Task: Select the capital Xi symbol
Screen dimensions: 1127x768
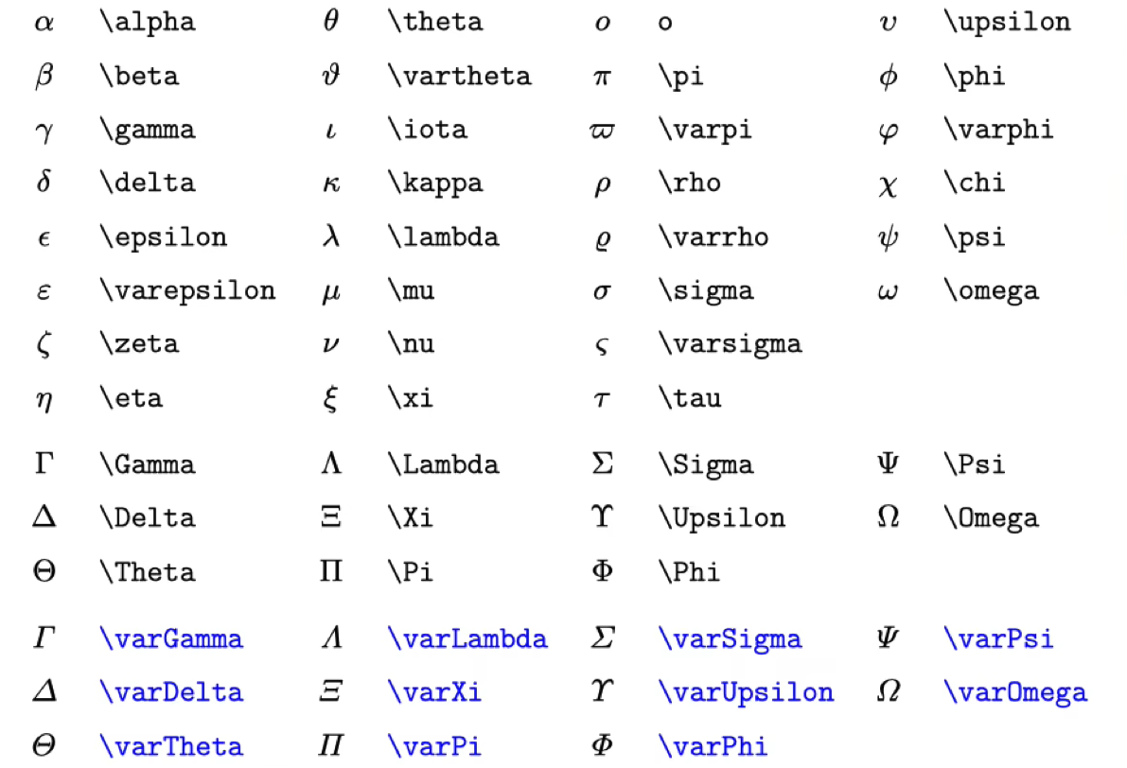Action: coord(330,516)
